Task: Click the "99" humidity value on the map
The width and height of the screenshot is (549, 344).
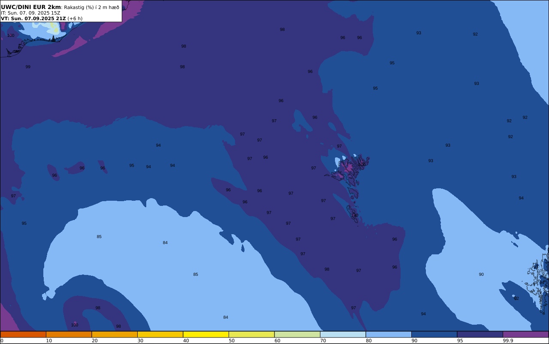Action: point(28,67)
